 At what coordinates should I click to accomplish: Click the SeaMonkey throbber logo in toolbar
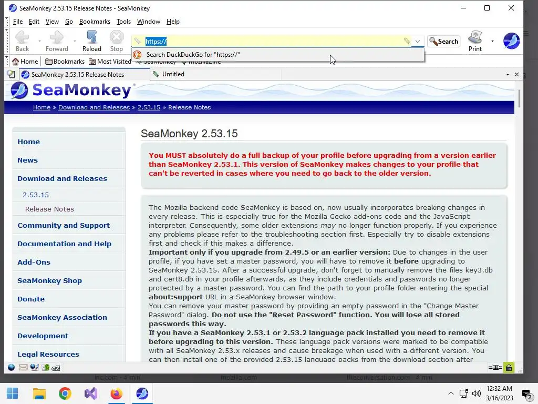click(x=511, y=41)
